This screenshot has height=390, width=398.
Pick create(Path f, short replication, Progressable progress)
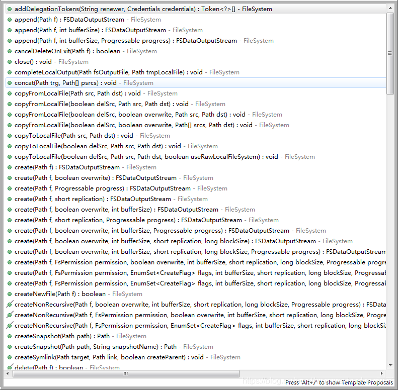[195, 220]
